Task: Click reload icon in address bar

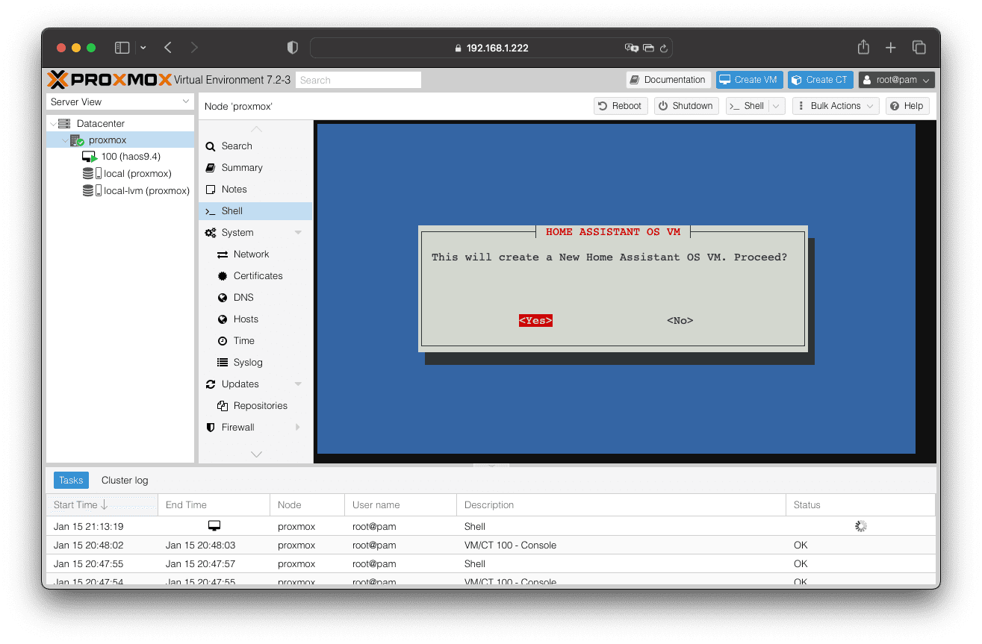Action: click(663, 48)
